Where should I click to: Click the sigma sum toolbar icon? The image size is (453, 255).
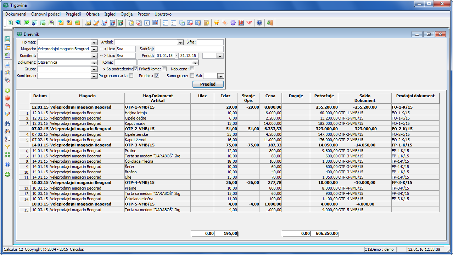(x=147, y=23)
